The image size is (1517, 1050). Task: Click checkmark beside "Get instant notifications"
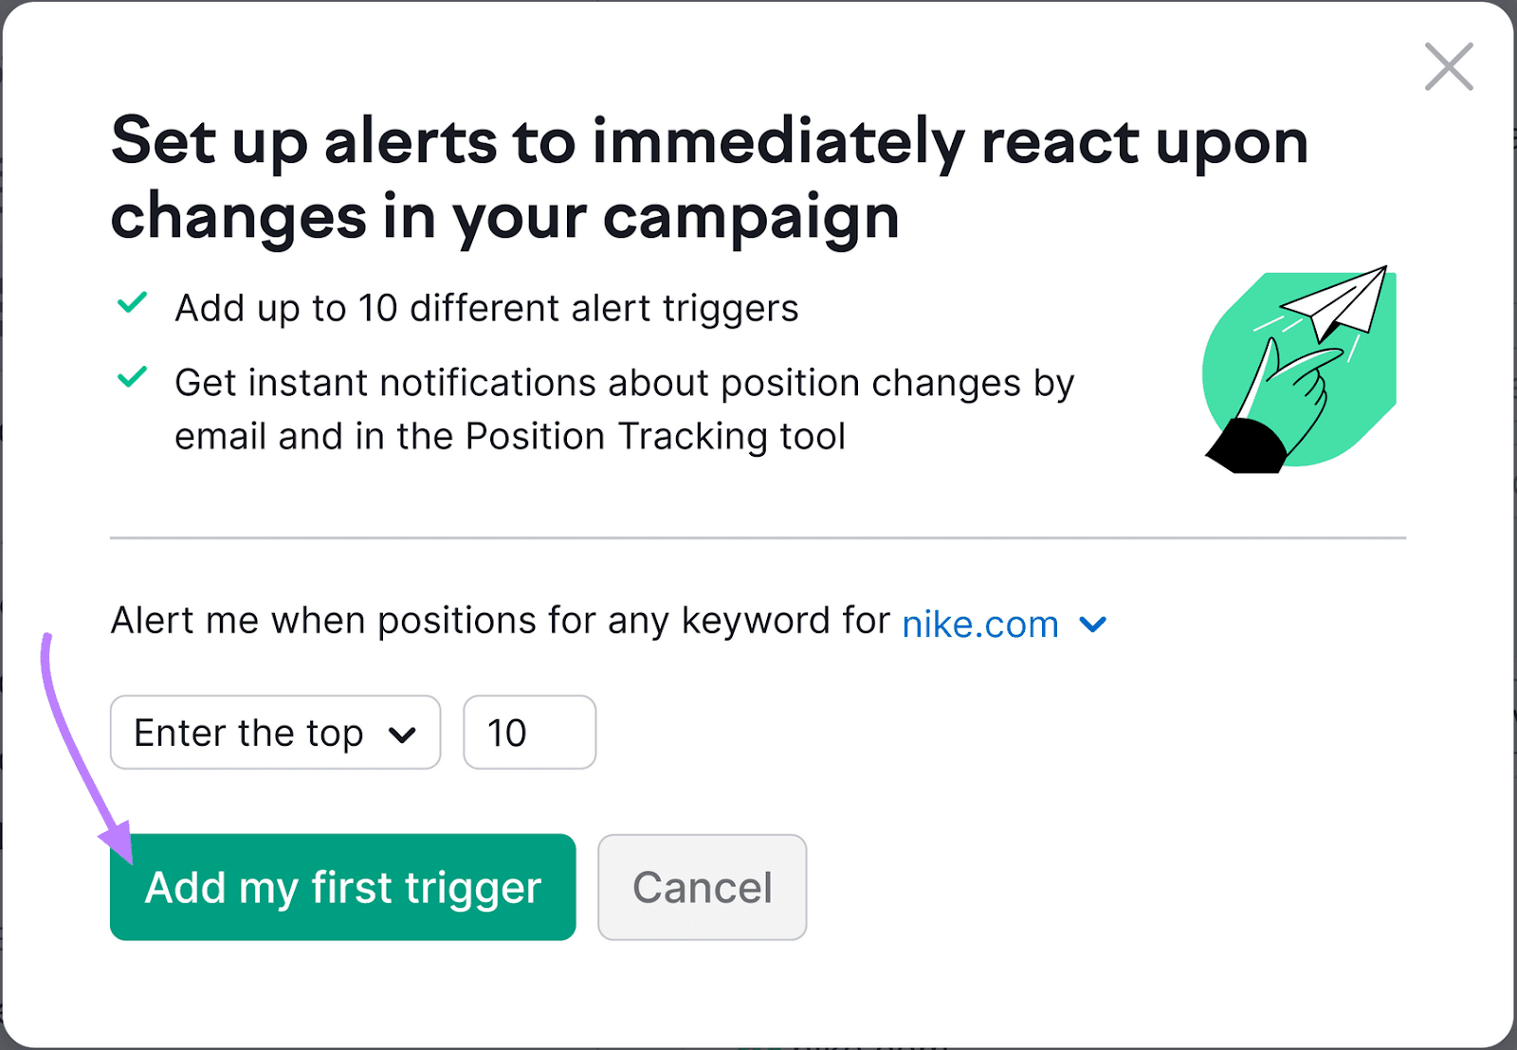coord(132,377)
